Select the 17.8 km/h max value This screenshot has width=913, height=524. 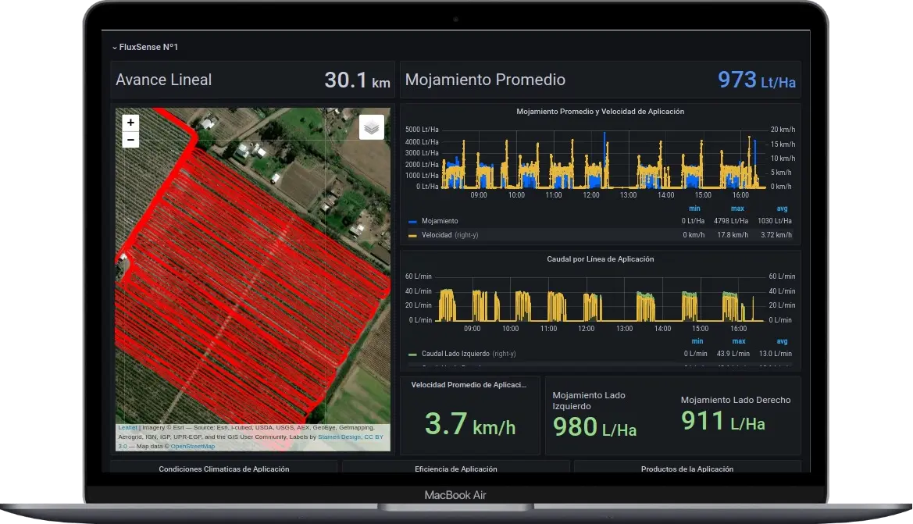733,235
